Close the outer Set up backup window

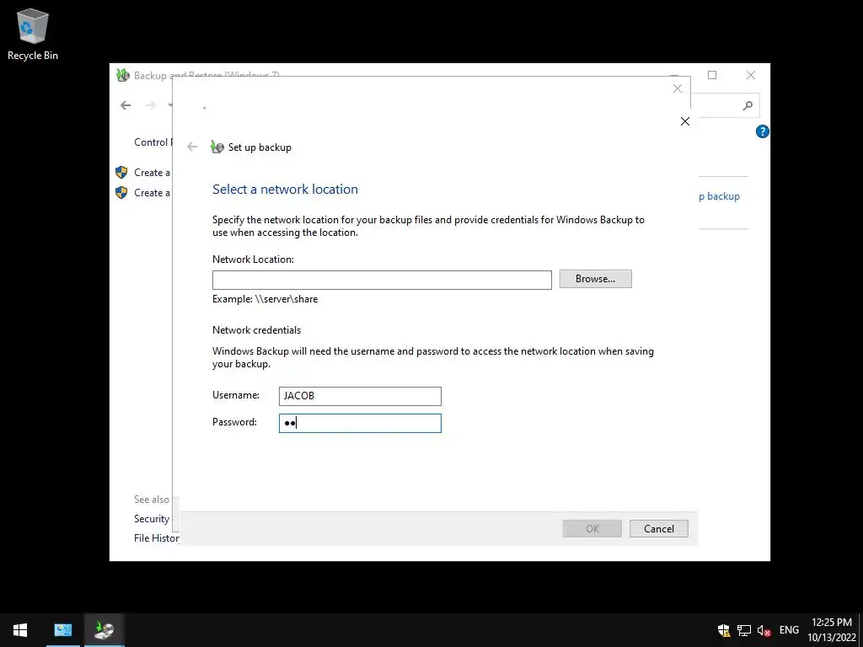[x=678, y=88]
